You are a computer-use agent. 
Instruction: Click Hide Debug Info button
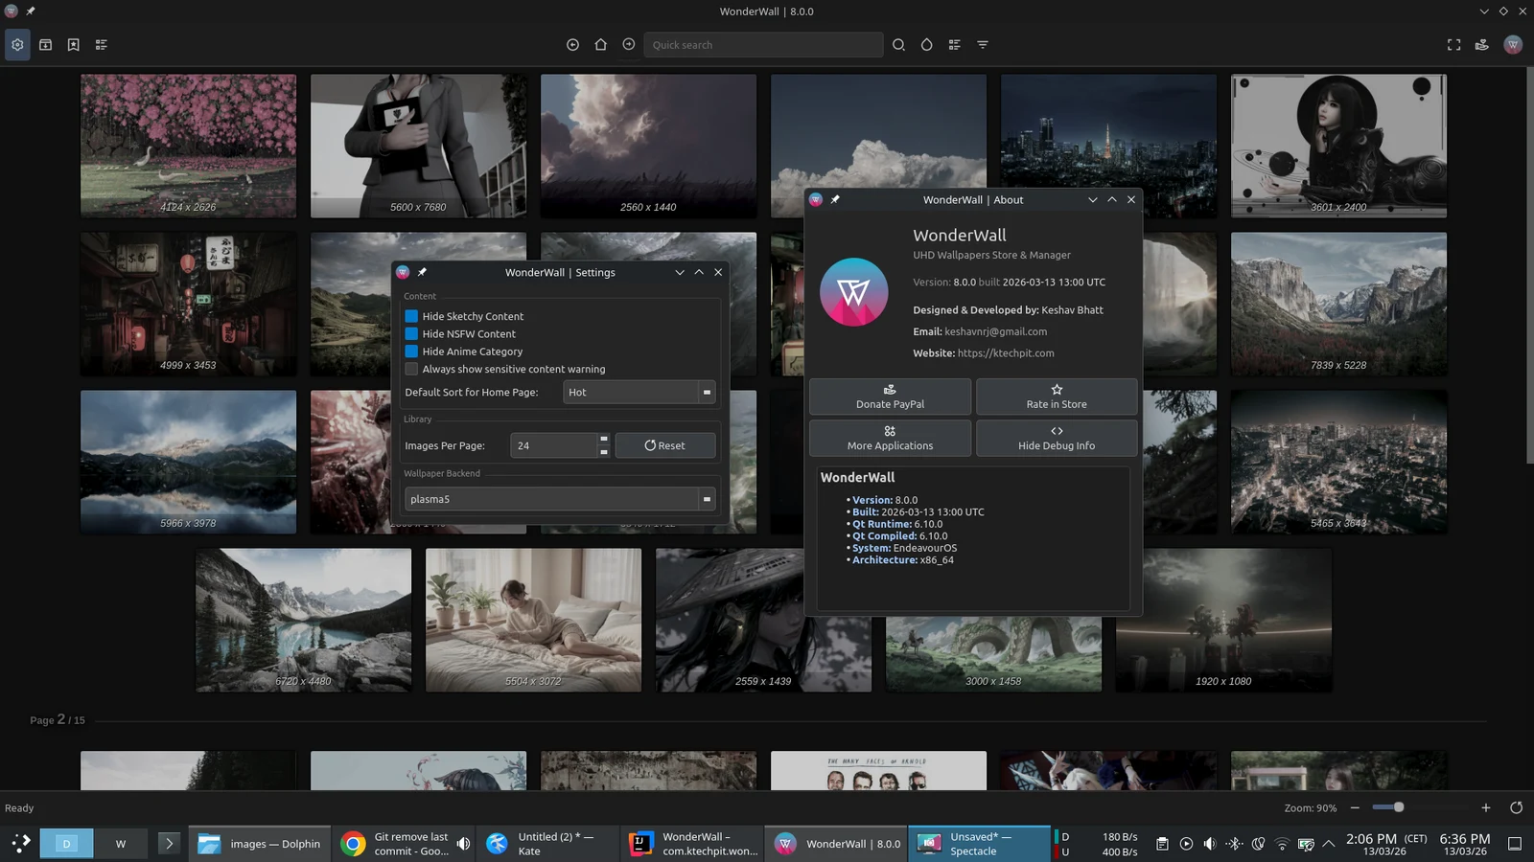pyautogui.click(x=1057, y=438)
